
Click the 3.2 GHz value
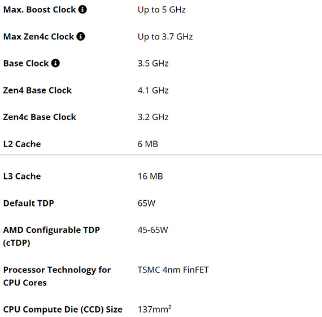pyautogui.click(x=153, y=117)
